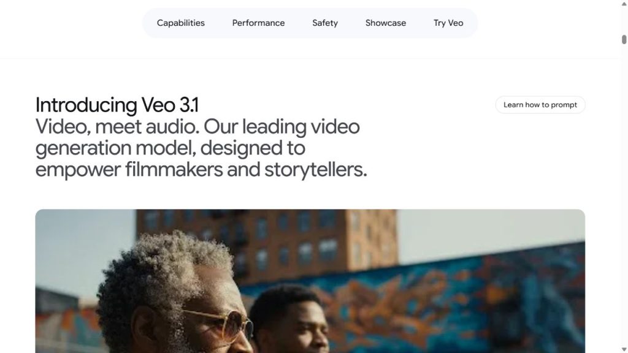Go to the Performance section tab
The image size is (628, 353).
coord(258,23)
